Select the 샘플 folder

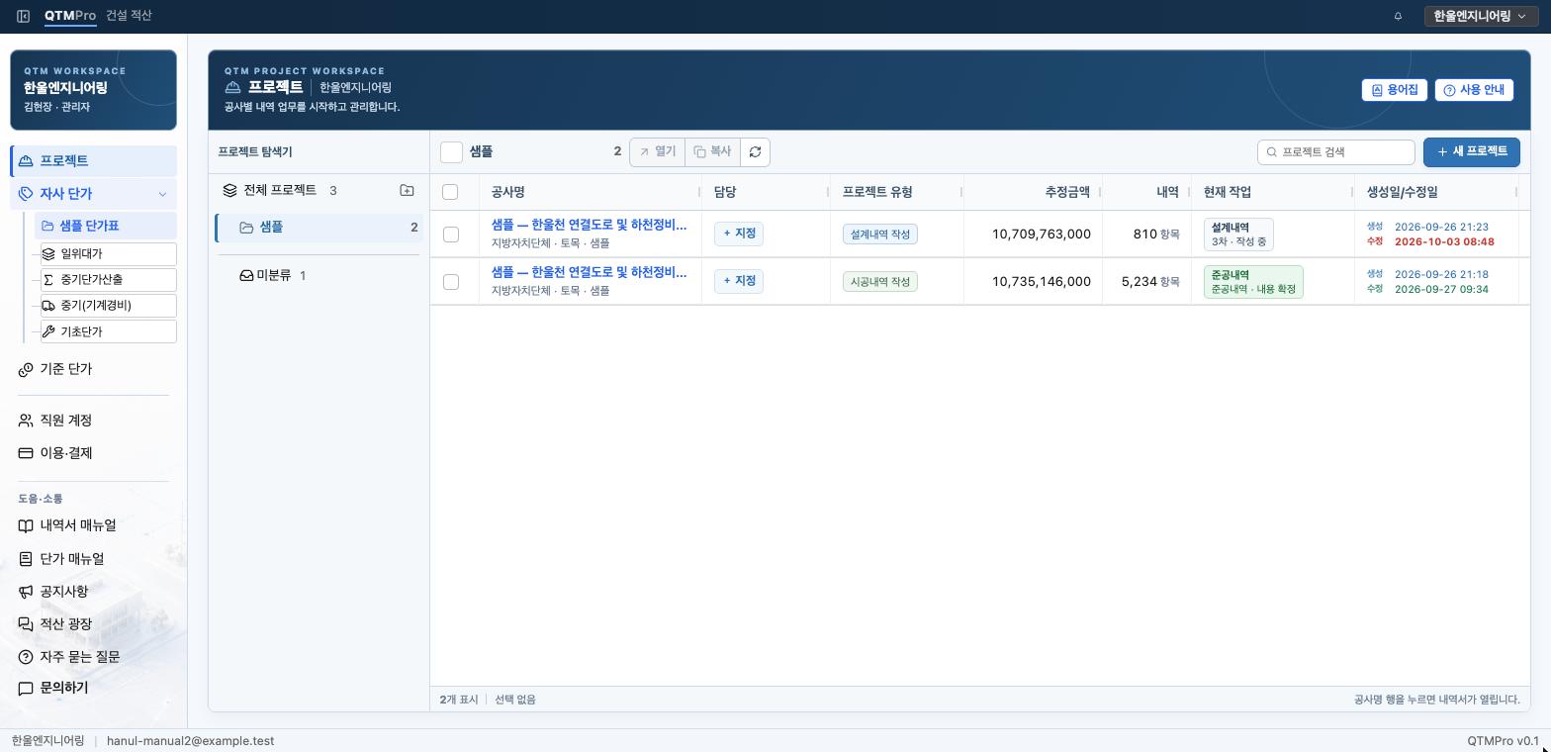pos(319,228)
